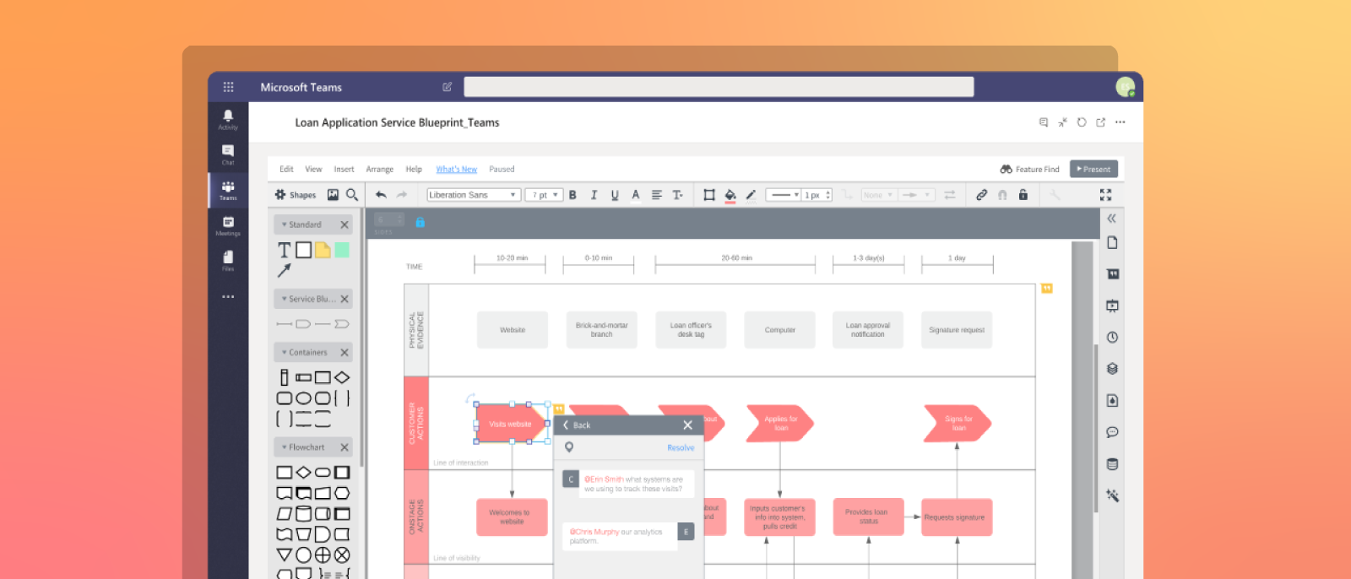The height and width of the screenshot is (579, 1351).
Task: Open the data linking database icon
Action: click(1112, 464)
